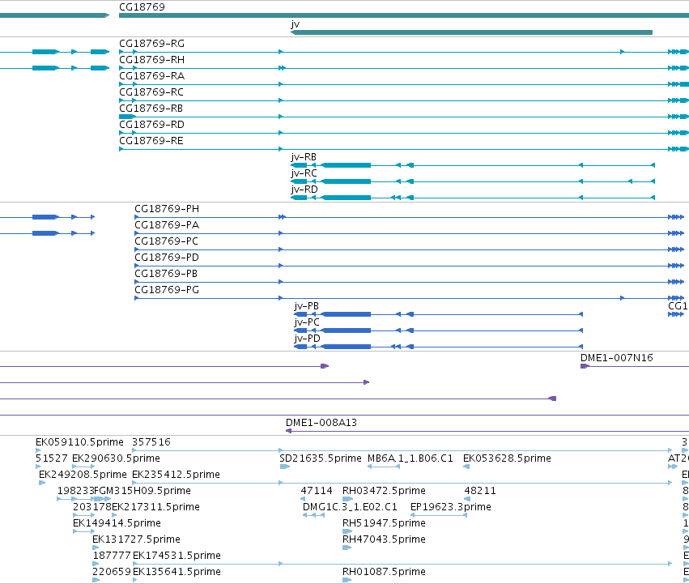The height and width of the screenshot is (584, 689).
Task: Select transcript label CG18769-RD
Action: pos(151,125)
